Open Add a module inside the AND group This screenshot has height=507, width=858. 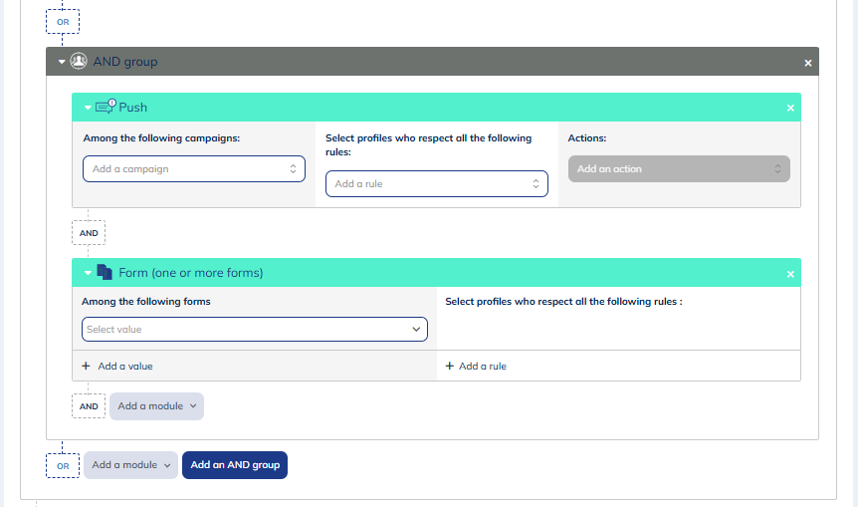[x=156, y=406]
